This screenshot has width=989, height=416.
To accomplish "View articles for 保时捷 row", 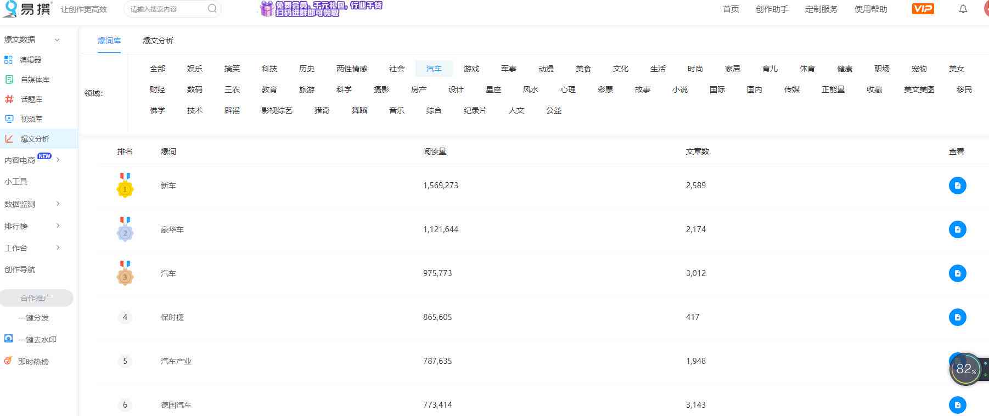I will tap(957, 317).
